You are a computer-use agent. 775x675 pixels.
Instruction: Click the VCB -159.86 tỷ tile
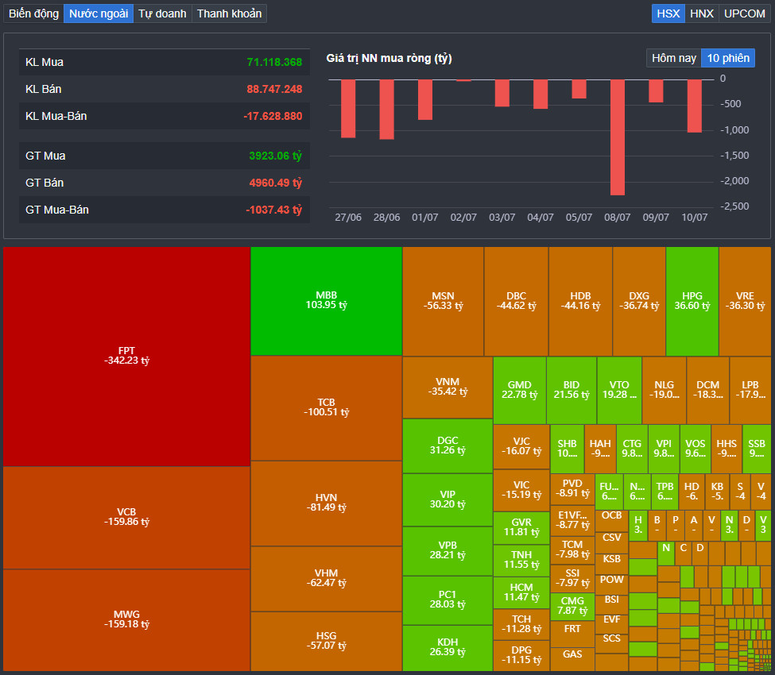click(126, 518)
